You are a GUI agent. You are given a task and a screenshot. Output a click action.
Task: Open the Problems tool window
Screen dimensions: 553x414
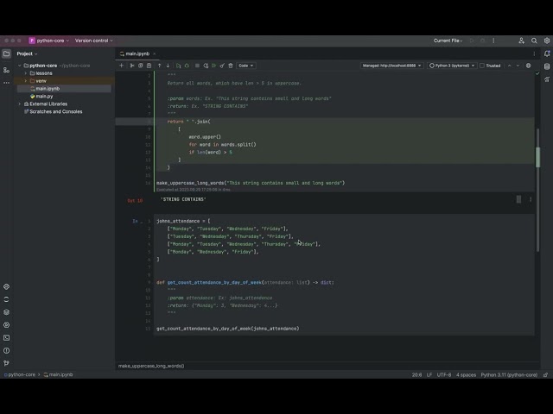(x=6, y=351)
